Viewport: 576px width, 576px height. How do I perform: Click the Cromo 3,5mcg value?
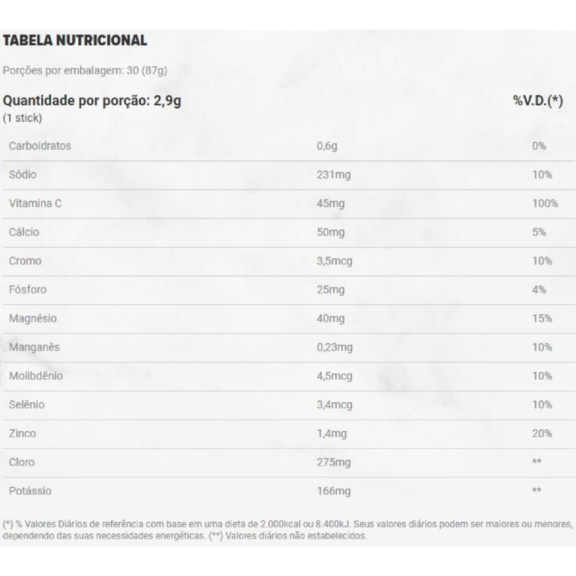click(335, 261)
